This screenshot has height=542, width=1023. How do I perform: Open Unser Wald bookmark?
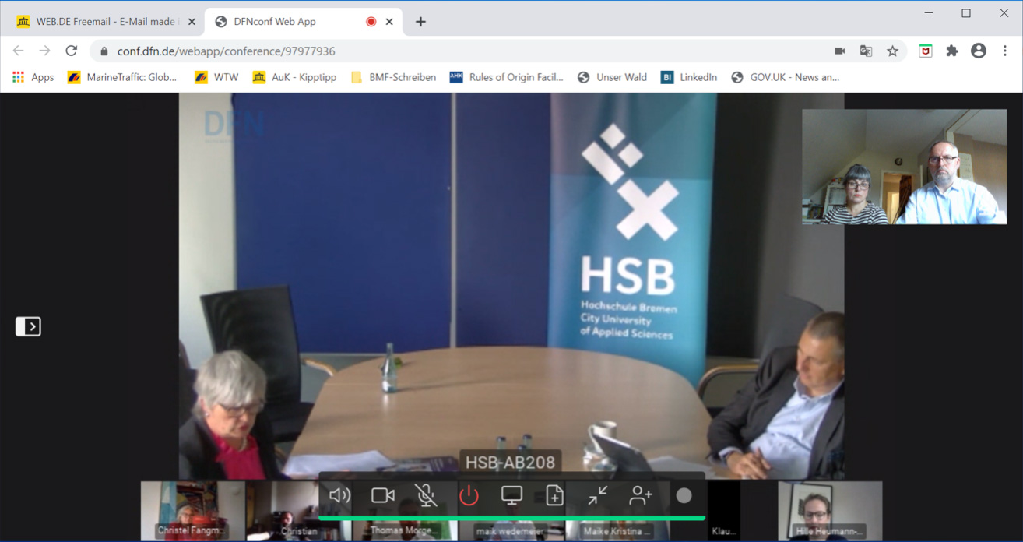tap(613, 77)
